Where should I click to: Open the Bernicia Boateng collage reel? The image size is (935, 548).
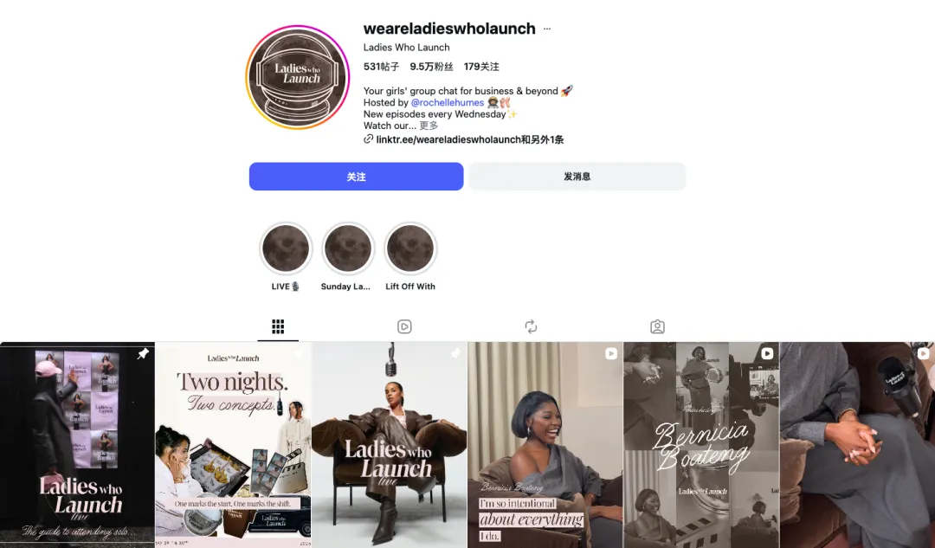click(x=701, y=445)
